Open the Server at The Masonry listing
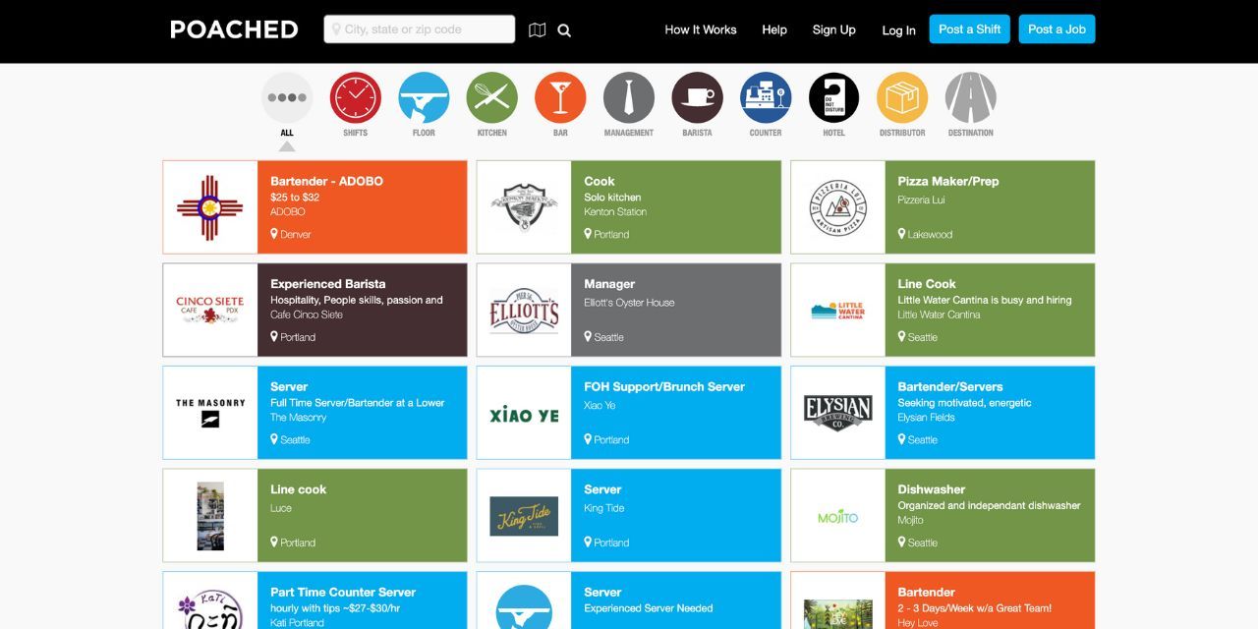The image size is (1258, 629). click(314, 413)
